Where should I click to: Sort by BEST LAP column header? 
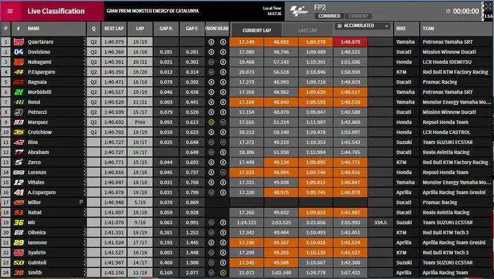114,29
